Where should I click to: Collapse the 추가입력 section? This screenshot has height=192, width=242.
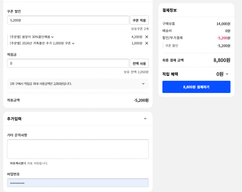click(145, 119)
